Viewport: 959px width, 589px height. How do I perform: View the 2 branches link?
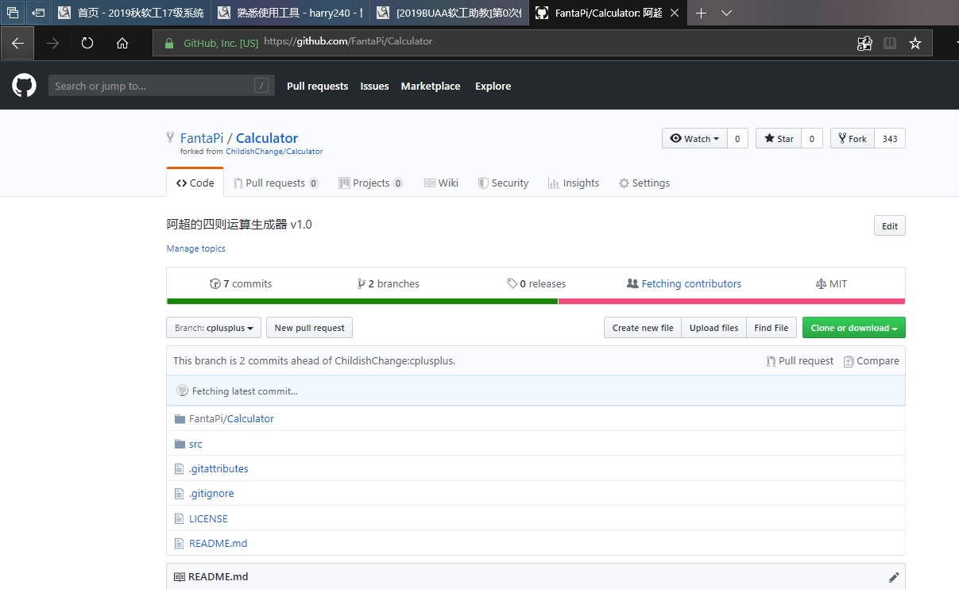tap(389, 283)
